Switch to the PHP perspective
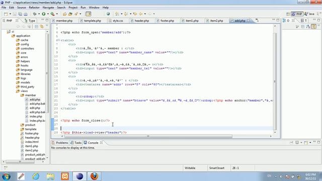 click(297, 14)
